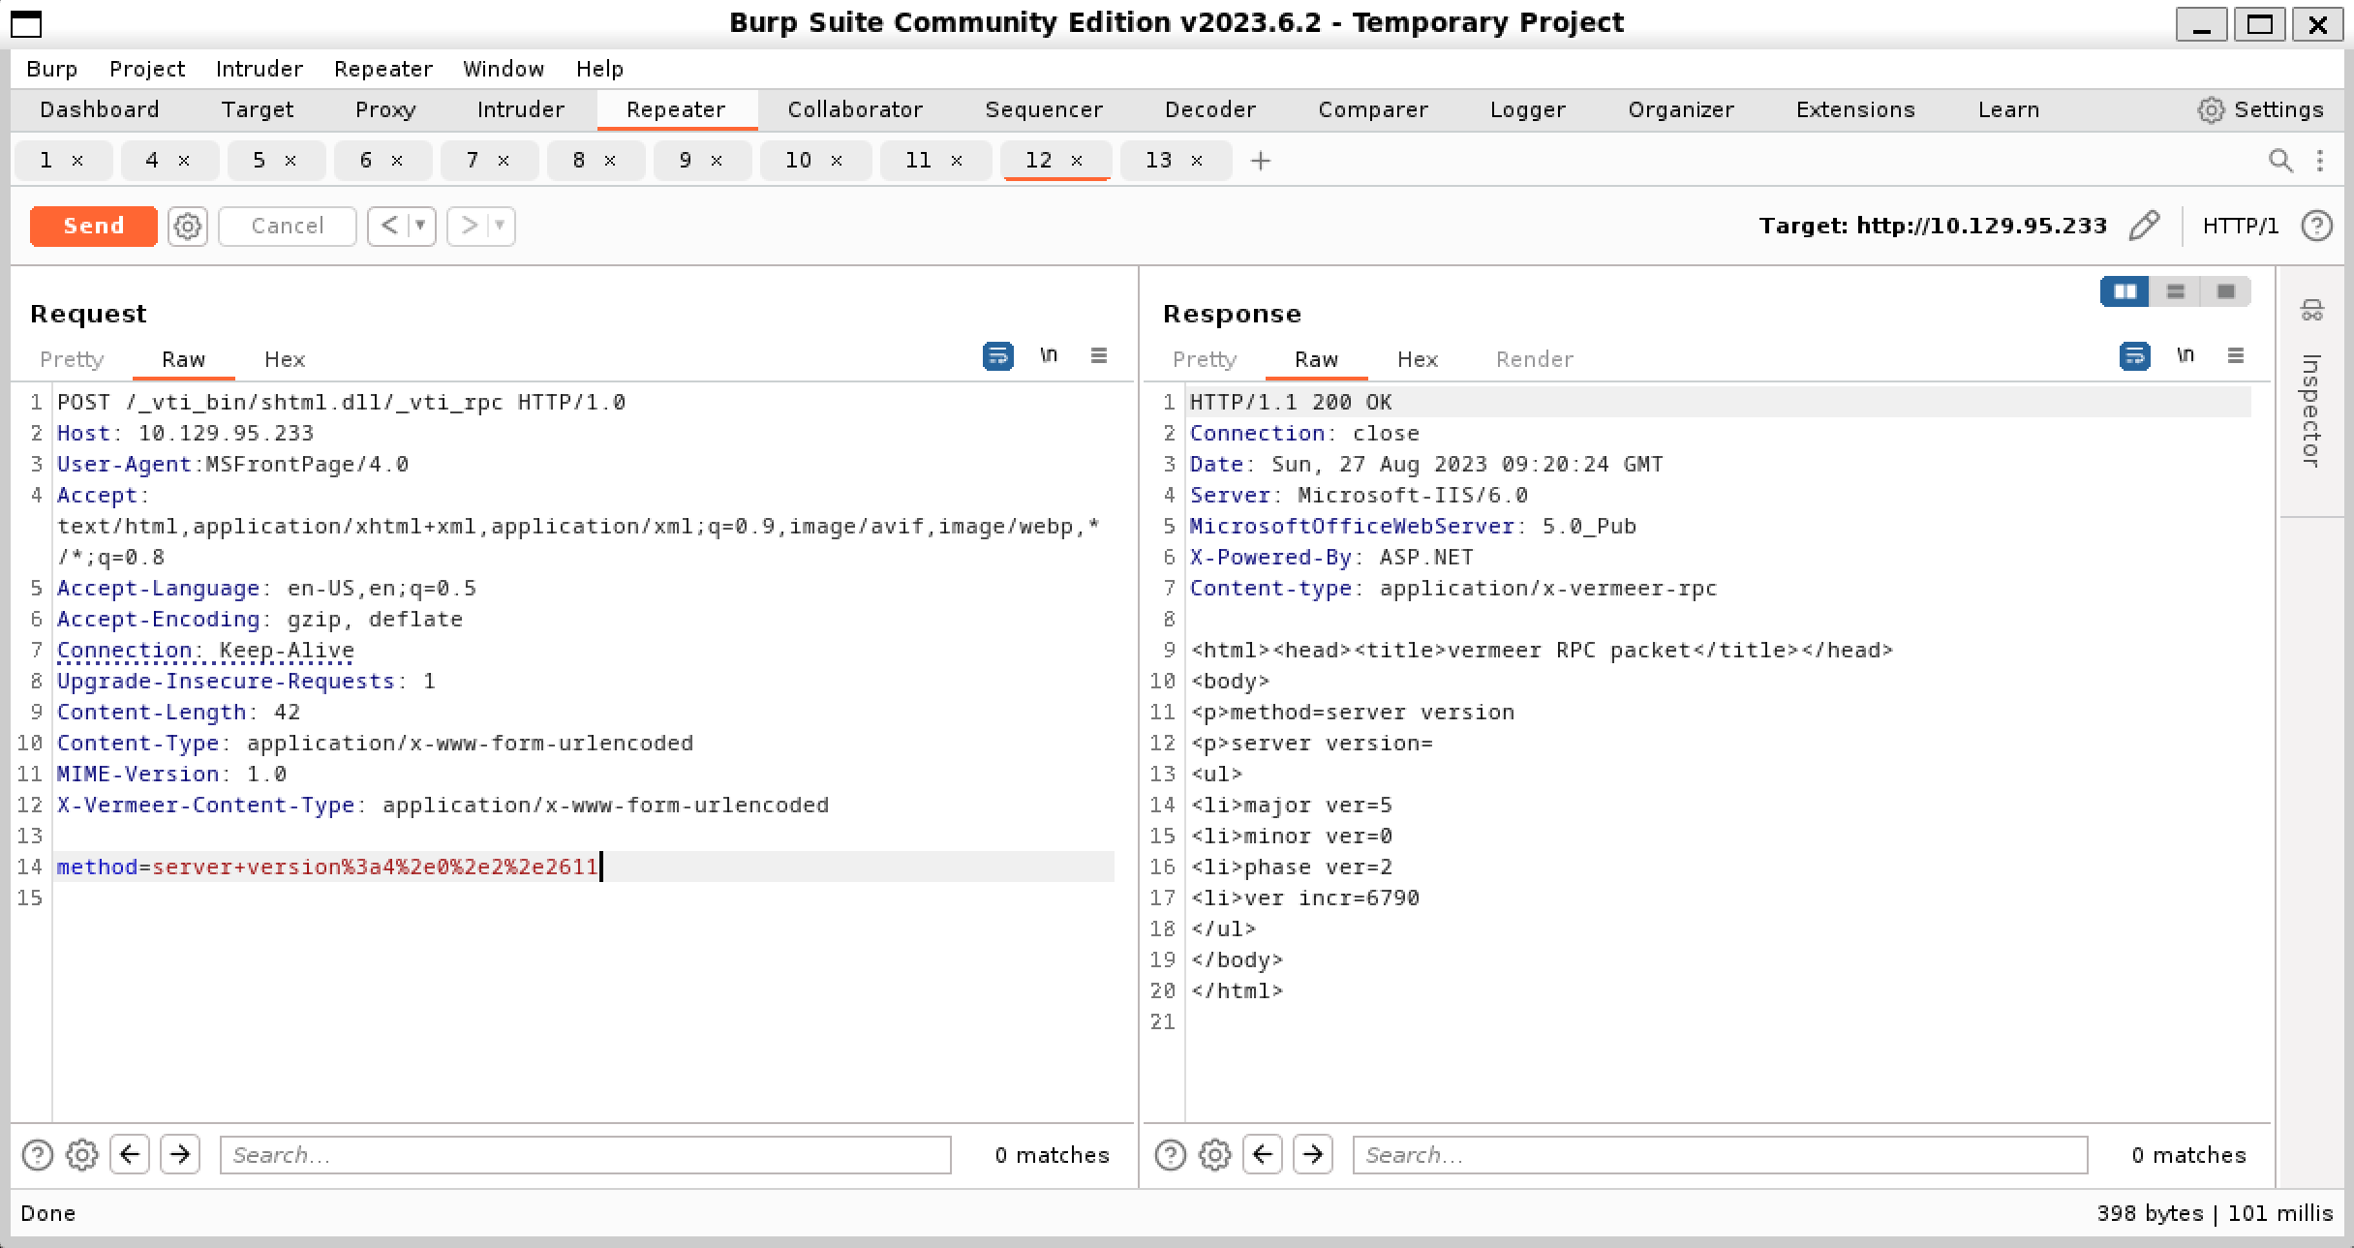Click the search icon in tab bar

coord(2280,160)
